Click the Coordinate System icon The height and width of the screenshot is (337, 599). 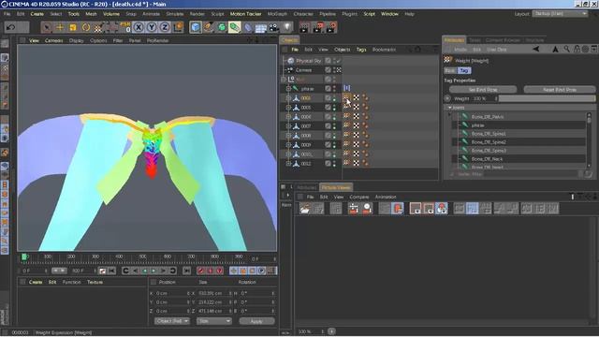[178, 27]
